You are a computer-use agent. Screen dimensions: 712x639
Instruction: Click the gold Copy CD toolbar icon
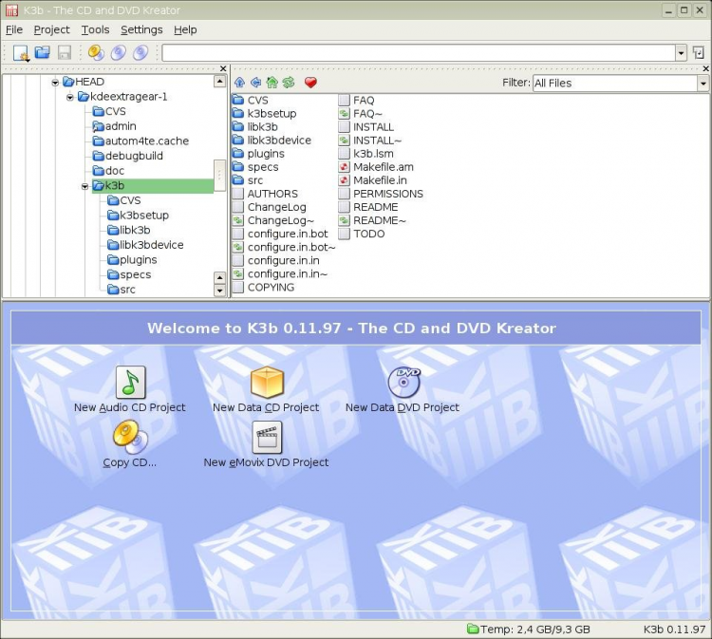coord(96,52)
